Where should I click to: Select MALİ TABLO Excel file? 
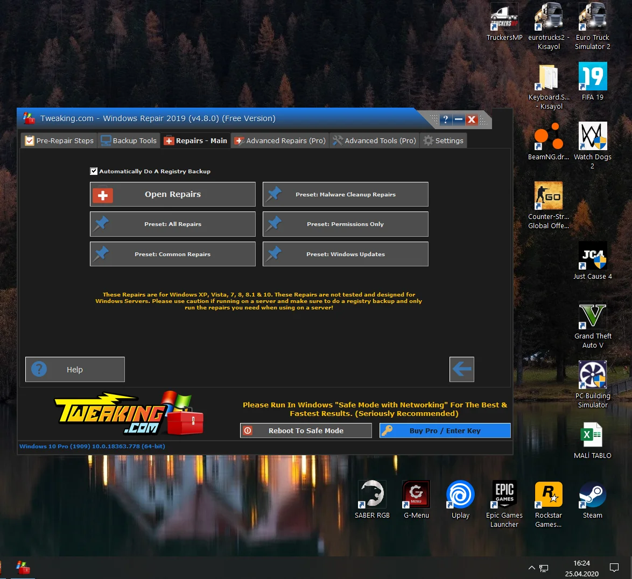pos(593,440)
